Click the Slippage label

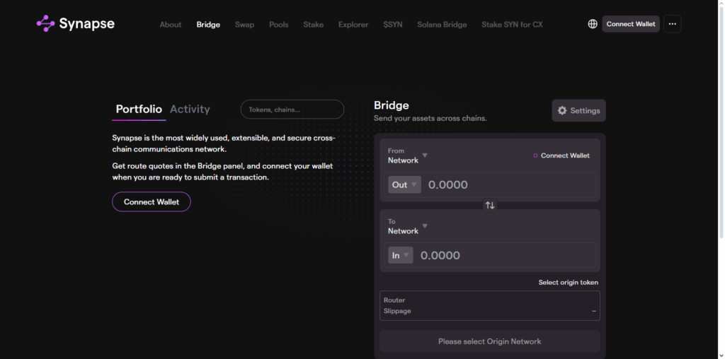[397, 311]
